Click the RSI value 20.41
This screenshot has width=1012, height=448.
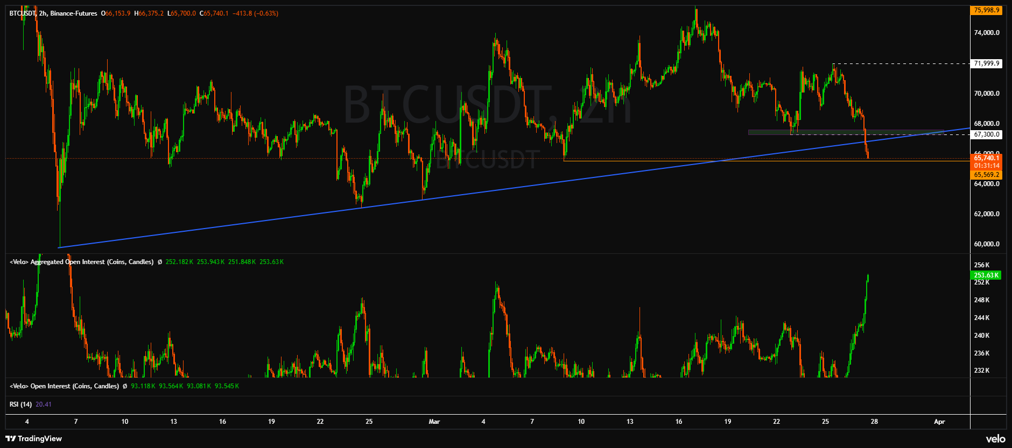(x=44, y=404)
